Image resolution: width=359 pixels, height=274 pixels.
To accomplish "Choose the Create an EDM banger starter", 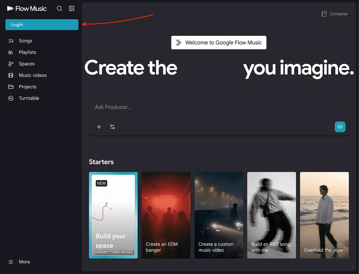I will click(x=166, y=215).
